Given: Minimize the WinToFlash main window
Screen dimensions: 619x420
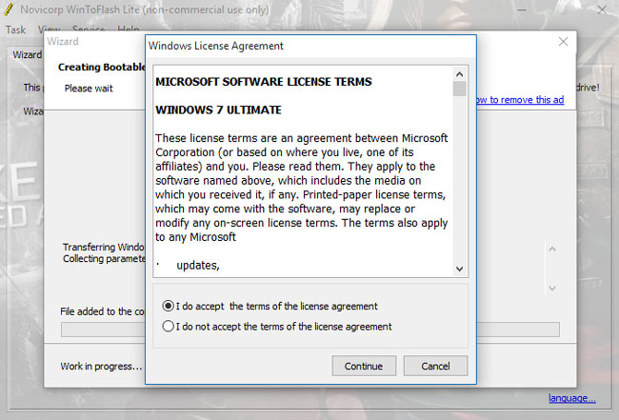Looking at the screenshot, I should pyautogui.click(x=522, y=10).
